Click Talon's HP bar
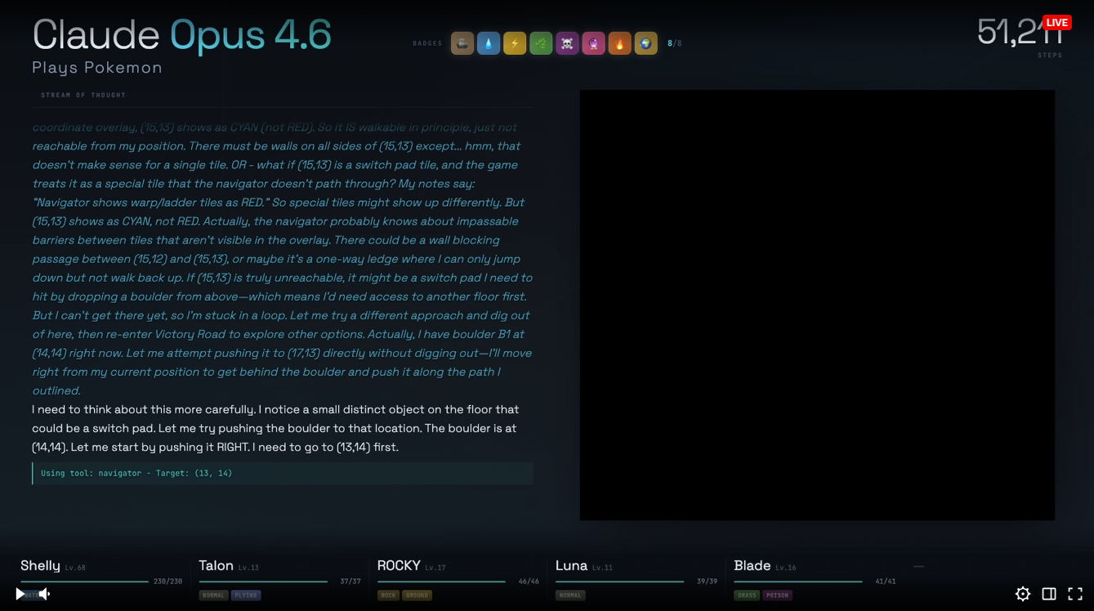 pyautogui.click(x=263, y=582)
